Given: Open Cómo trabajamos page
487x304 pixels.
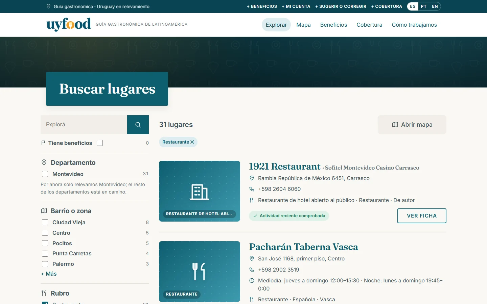Looking at the screenshot, I should (x=414, y=25).
